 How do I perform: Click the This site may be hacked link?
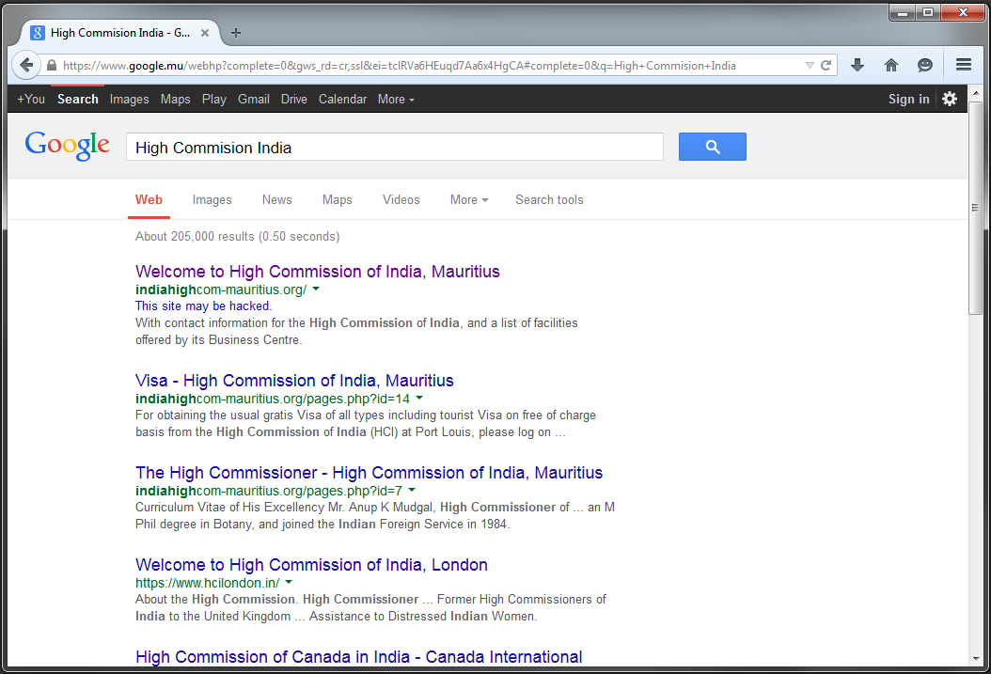click(203, 306)
